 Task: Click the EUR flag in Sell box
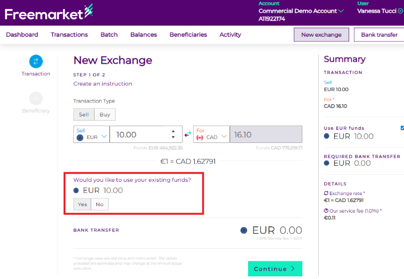point(80,137)
